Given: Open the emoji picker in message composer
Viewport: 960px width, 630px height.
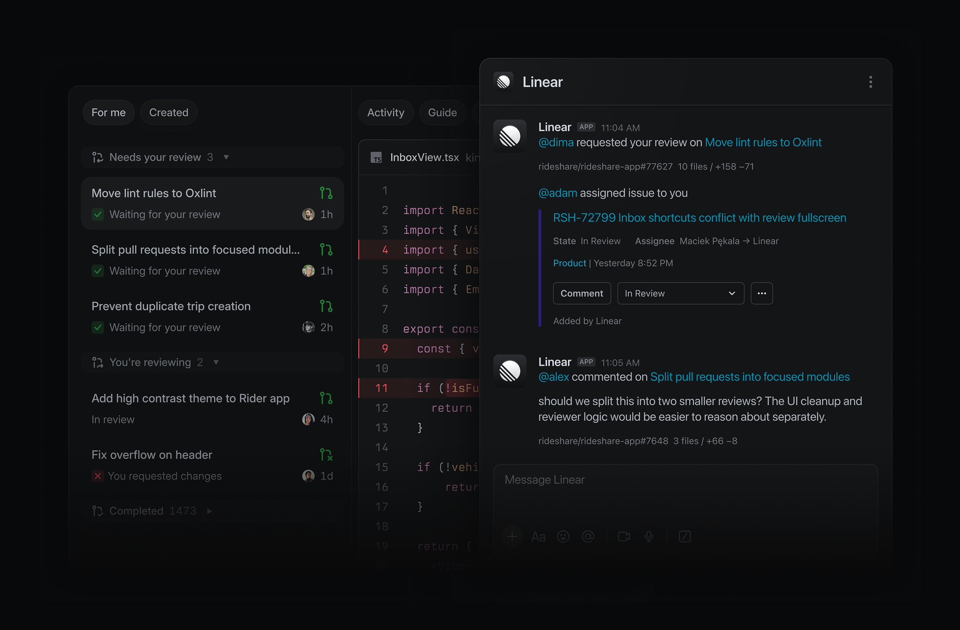Looking at the screenshot, I should 563,537.
